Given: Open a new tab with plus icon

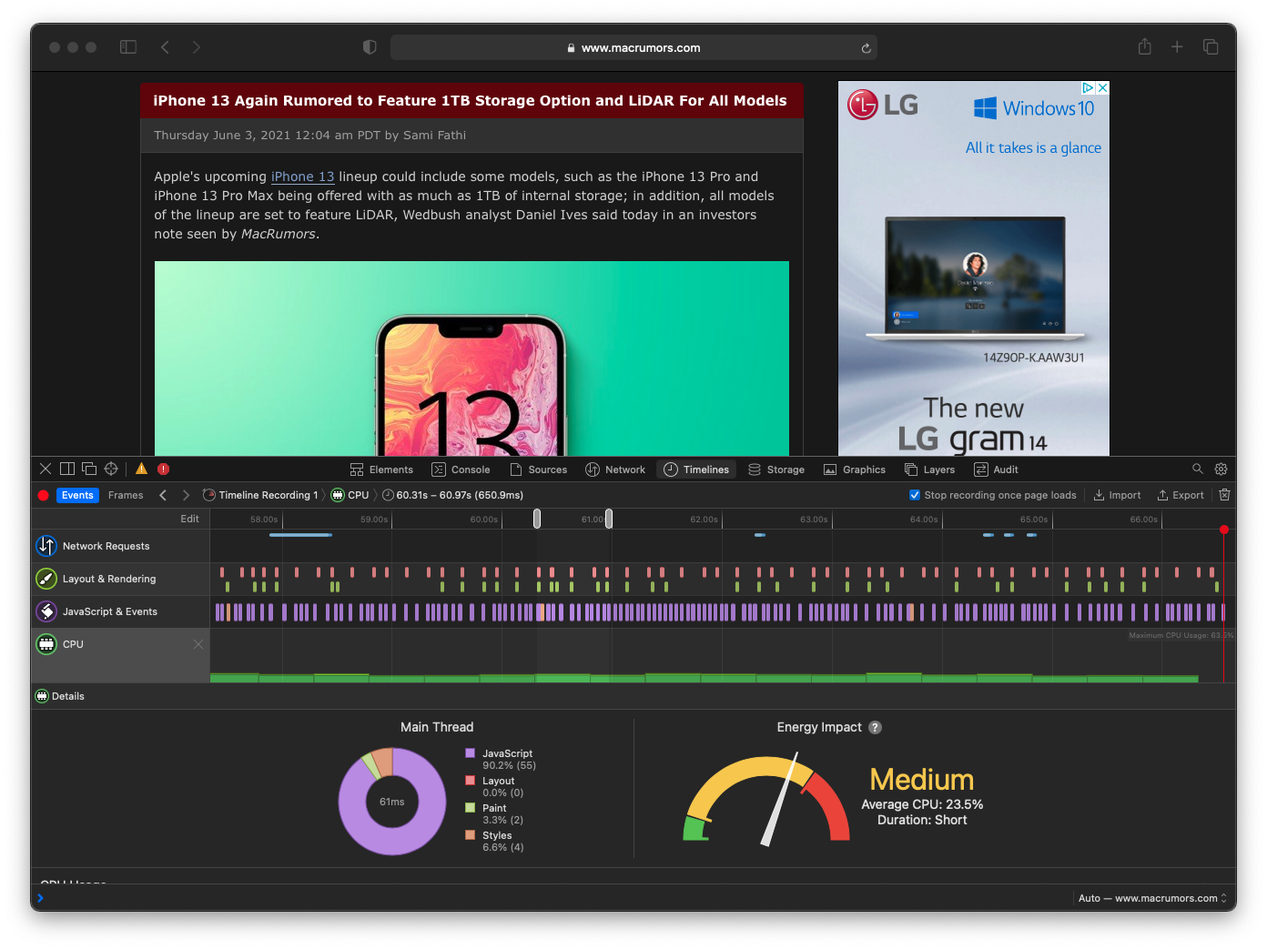Looking at the screenshot, I should (1177, 46).
